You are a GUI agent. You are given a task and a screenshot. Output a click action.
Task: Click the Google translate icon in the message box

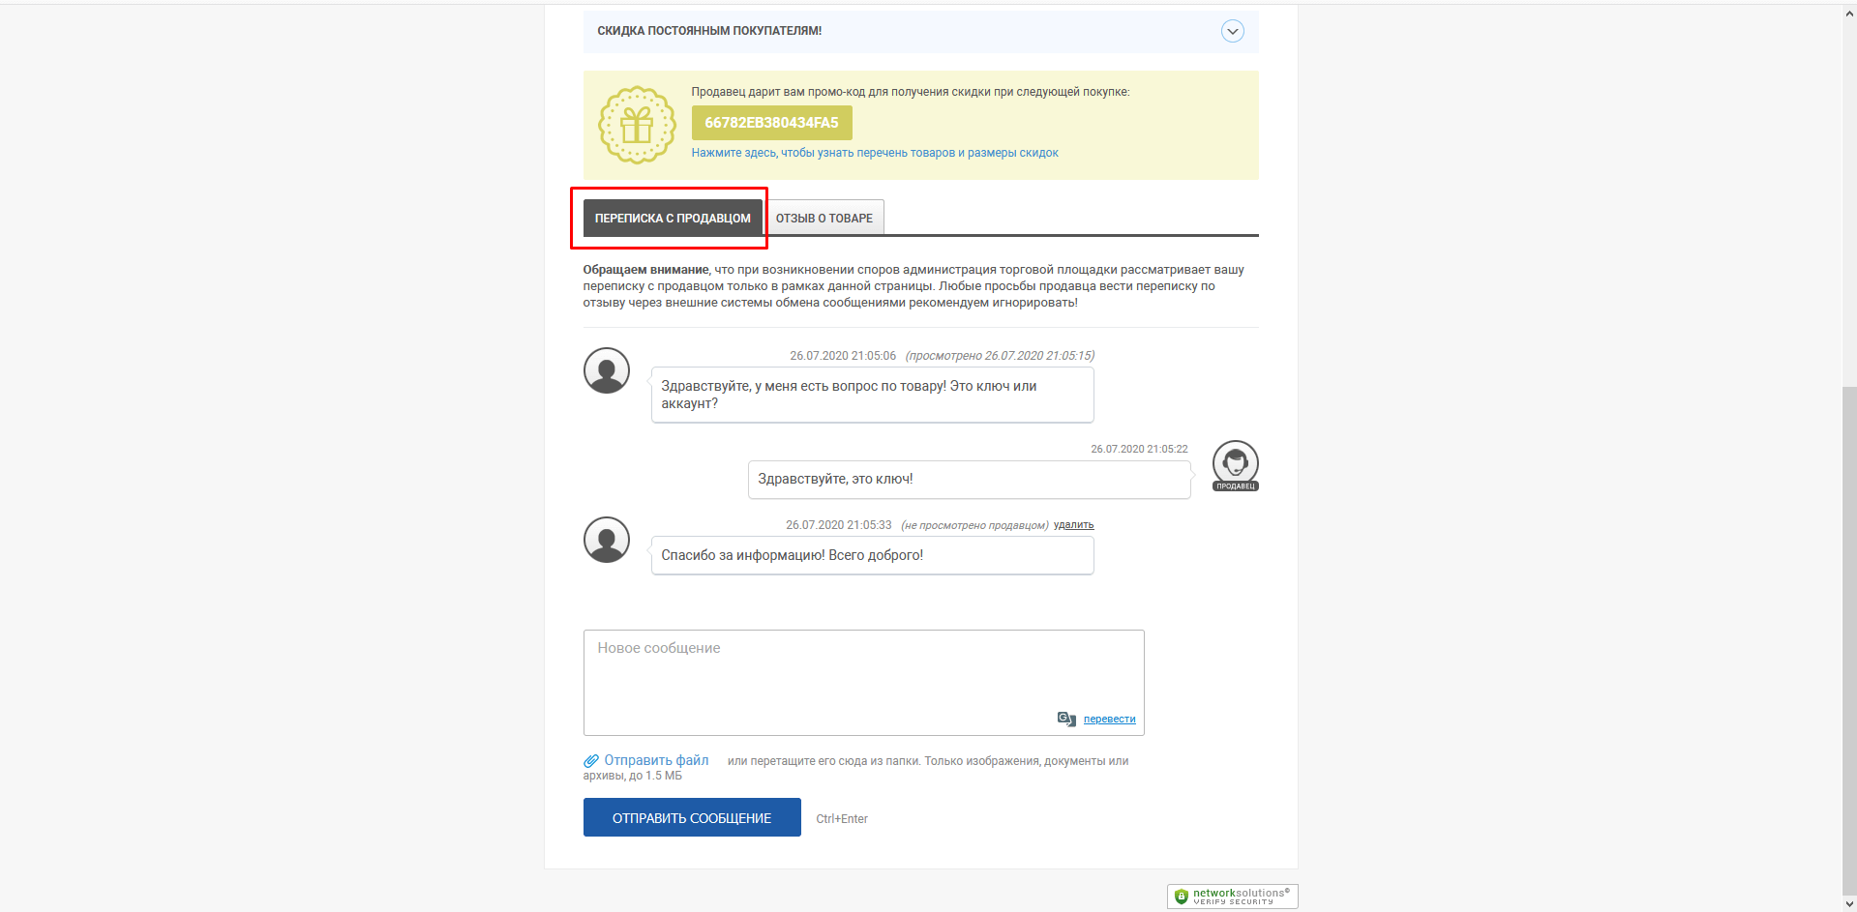(x=1066, y=719)
